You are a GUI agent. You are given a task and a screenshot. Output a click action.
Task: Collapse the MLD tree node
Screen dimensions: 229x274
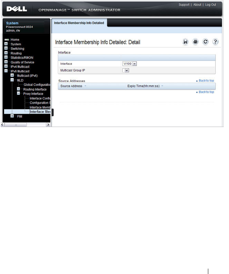(x=12, y=80)
